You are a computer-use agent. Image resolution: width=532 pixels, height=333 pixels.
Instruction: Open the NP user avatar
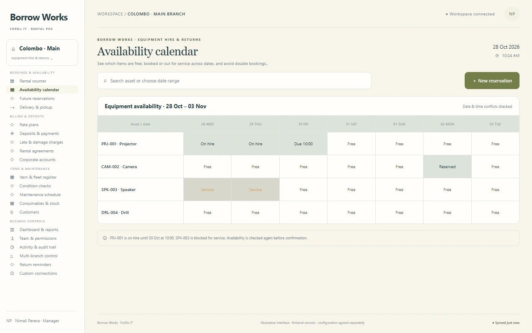512,14
